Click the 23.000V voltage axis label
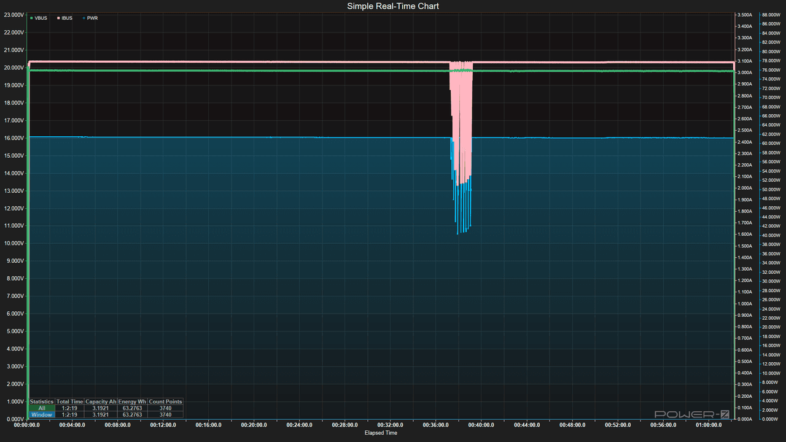 click(x=14, y=15)
